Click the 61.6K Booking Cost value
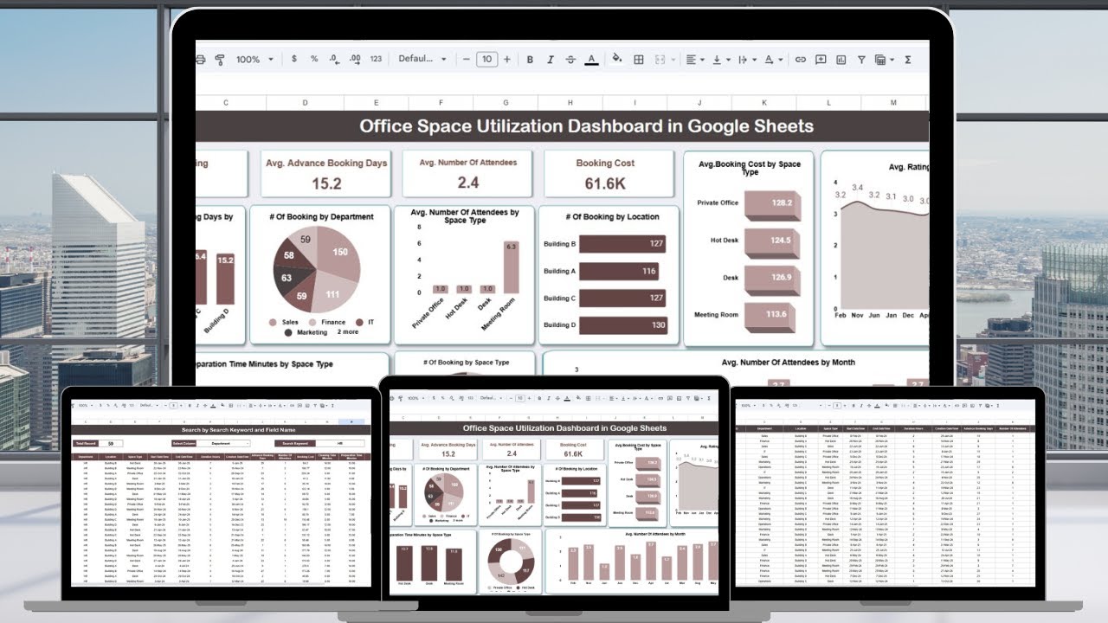This screenshot has width=1108, height=623. point(605,183)
